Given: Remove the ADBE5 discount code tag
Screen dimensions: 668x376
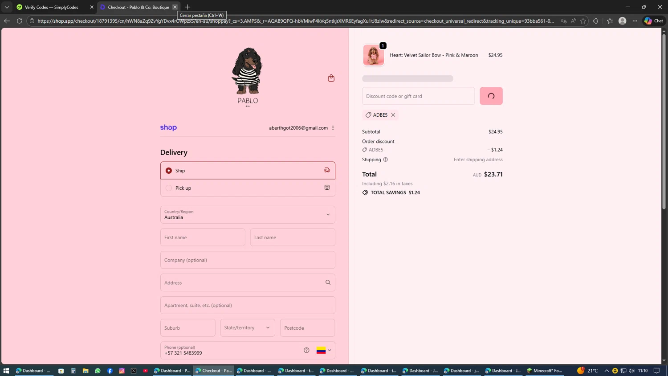Looking at the screenshot, I should 393,115.
